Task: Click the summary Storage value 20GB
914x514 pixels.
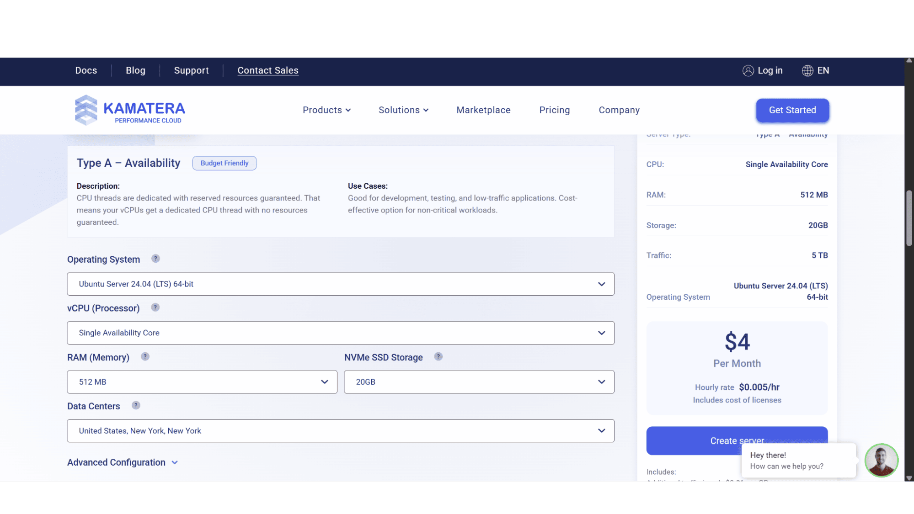Action: (818, 225)
